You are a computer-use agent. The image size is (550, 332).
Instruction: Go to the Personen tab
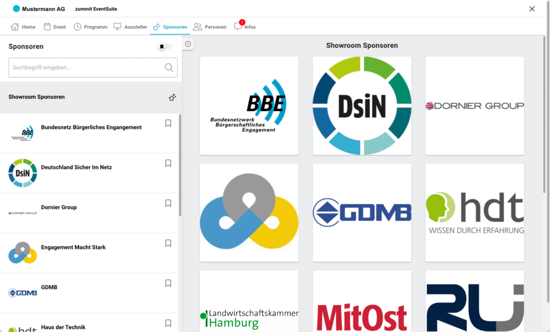[209, 27]
